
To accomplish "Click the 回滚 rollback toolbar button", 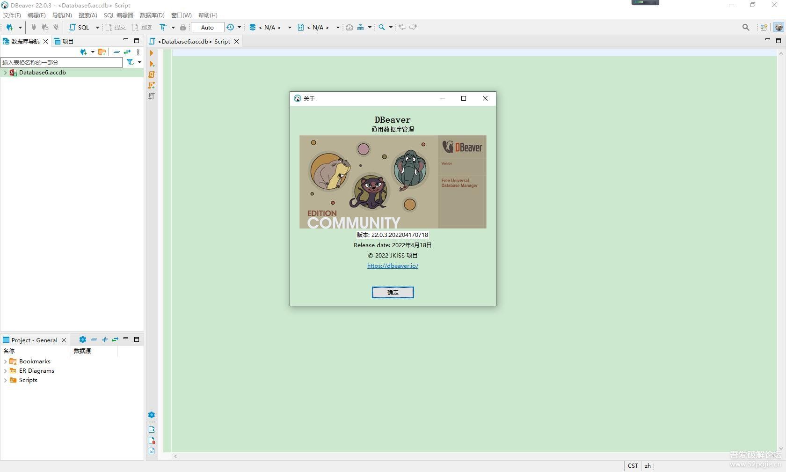I will (x=142, y=27).
